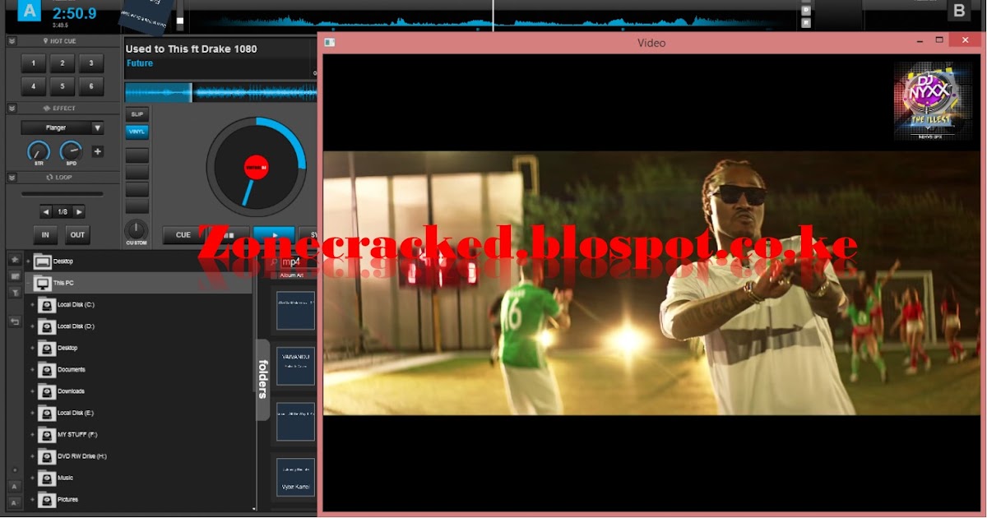Viewport: 987px width, 518px height.
Task: Click the This PC computer icon
Action: (42, 283)
